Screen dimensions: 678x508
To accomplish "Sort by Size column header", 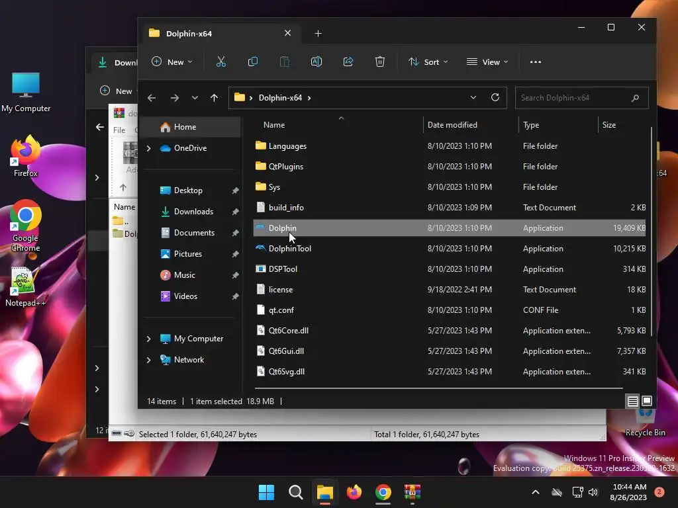I will 609,125.
